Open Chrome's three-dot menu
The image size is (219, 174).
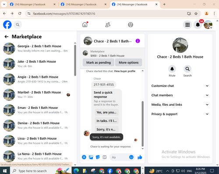[x=214, y=14]
